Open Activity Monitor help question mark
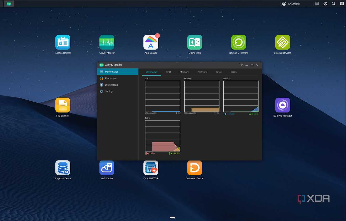The height and width of the screenshot is (221, 346). [242, 65]
